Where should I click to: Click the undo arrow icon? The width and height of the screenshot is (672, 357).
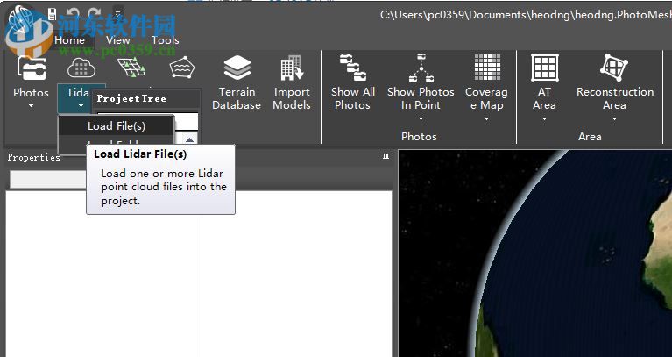pos(73,14)
